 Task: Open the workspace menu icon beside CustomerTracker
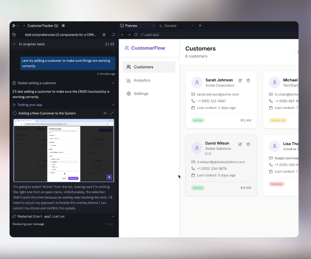(x=15, y=26)
